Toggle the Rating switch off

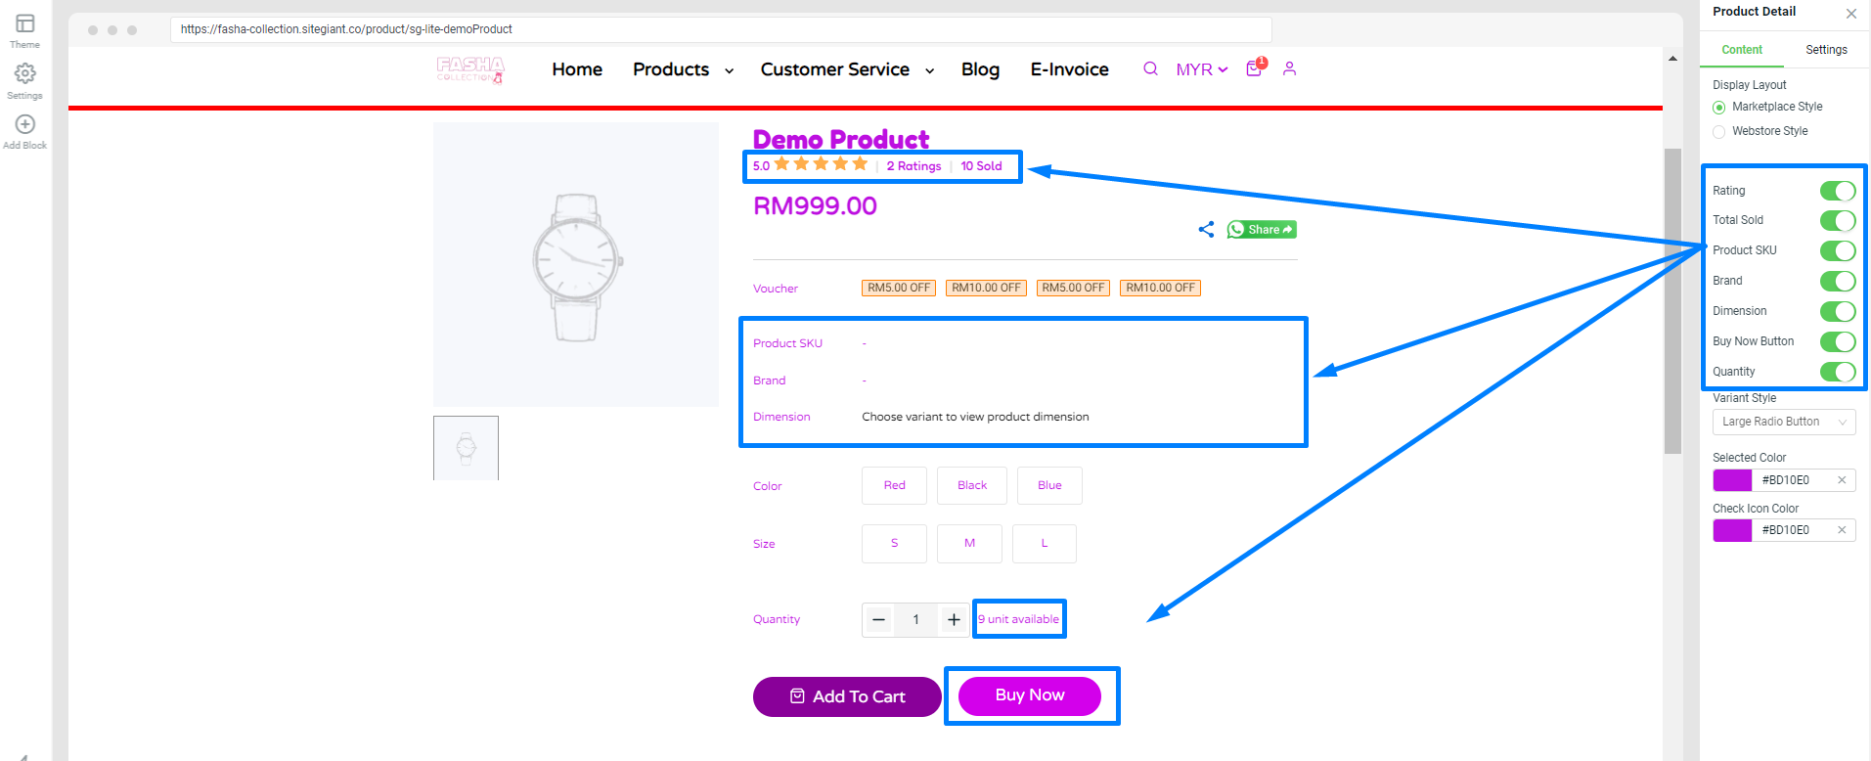tap(1838, 191)
